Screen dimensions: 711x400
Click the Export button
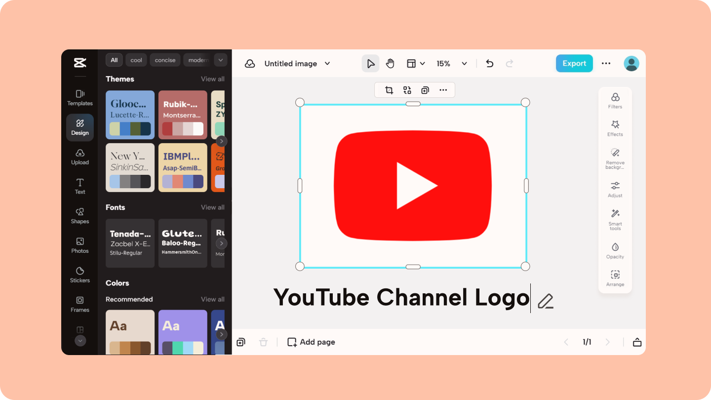click(x=574, y=63)
